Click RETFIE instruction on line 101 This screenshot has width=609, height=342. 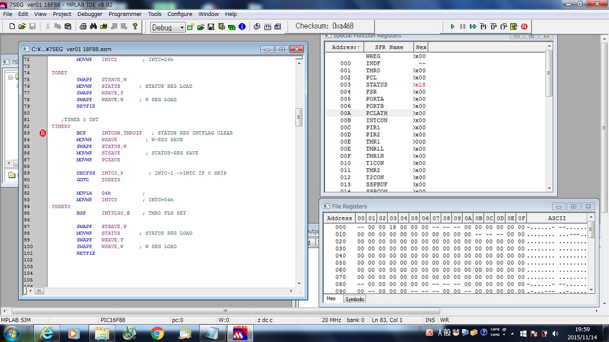pyautogui.click(x=86, y=253)
